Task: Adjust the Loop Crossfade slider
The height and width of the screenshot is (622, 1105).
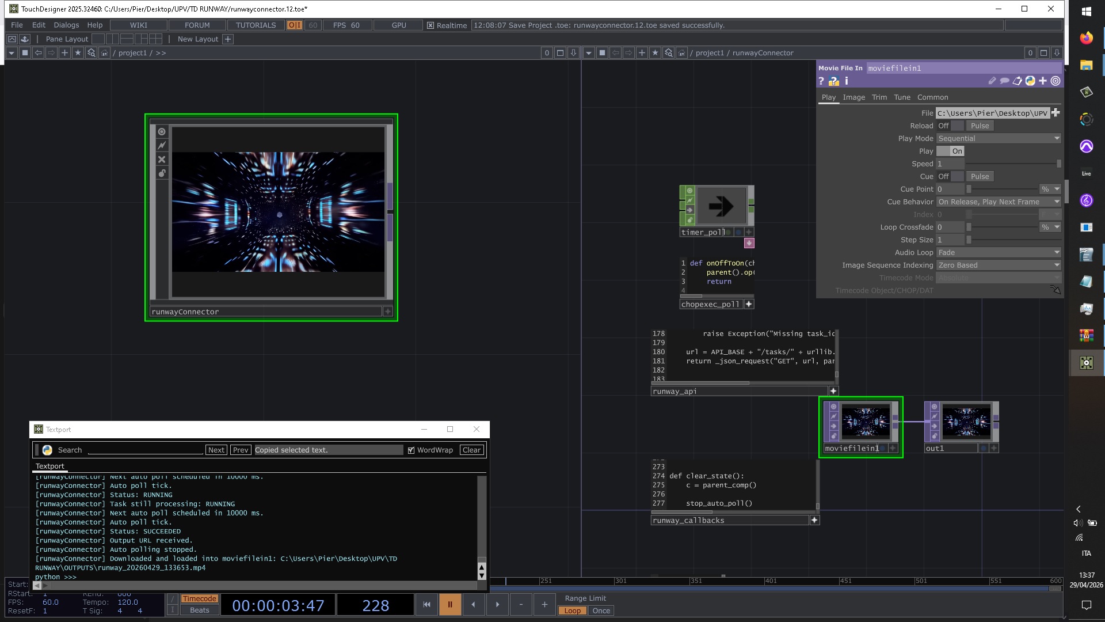Action: coord(1002,227)
